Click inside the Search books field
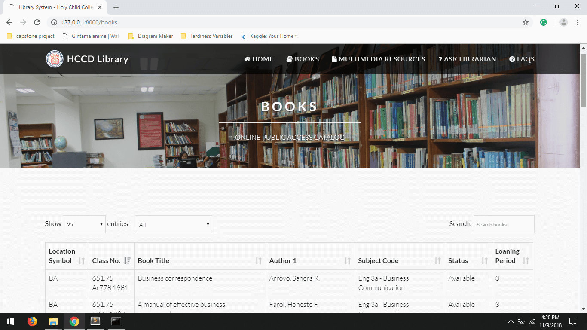 pos(504,224)
